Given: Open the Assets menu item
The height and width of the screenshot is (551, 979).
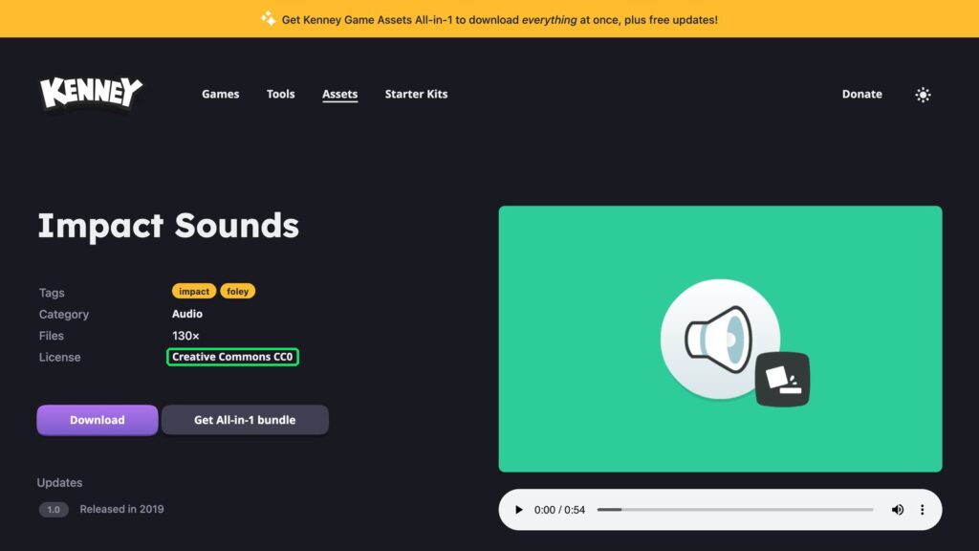Looking at the screenshot, I should click(x=339, y=94).
